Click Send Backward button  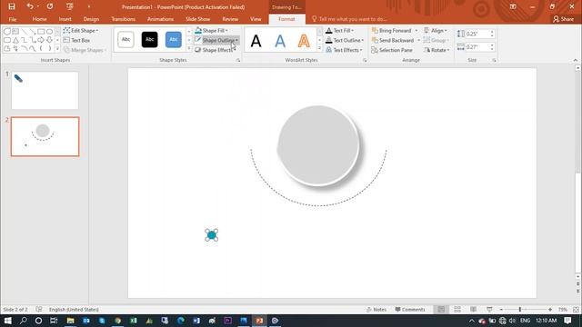393,40
